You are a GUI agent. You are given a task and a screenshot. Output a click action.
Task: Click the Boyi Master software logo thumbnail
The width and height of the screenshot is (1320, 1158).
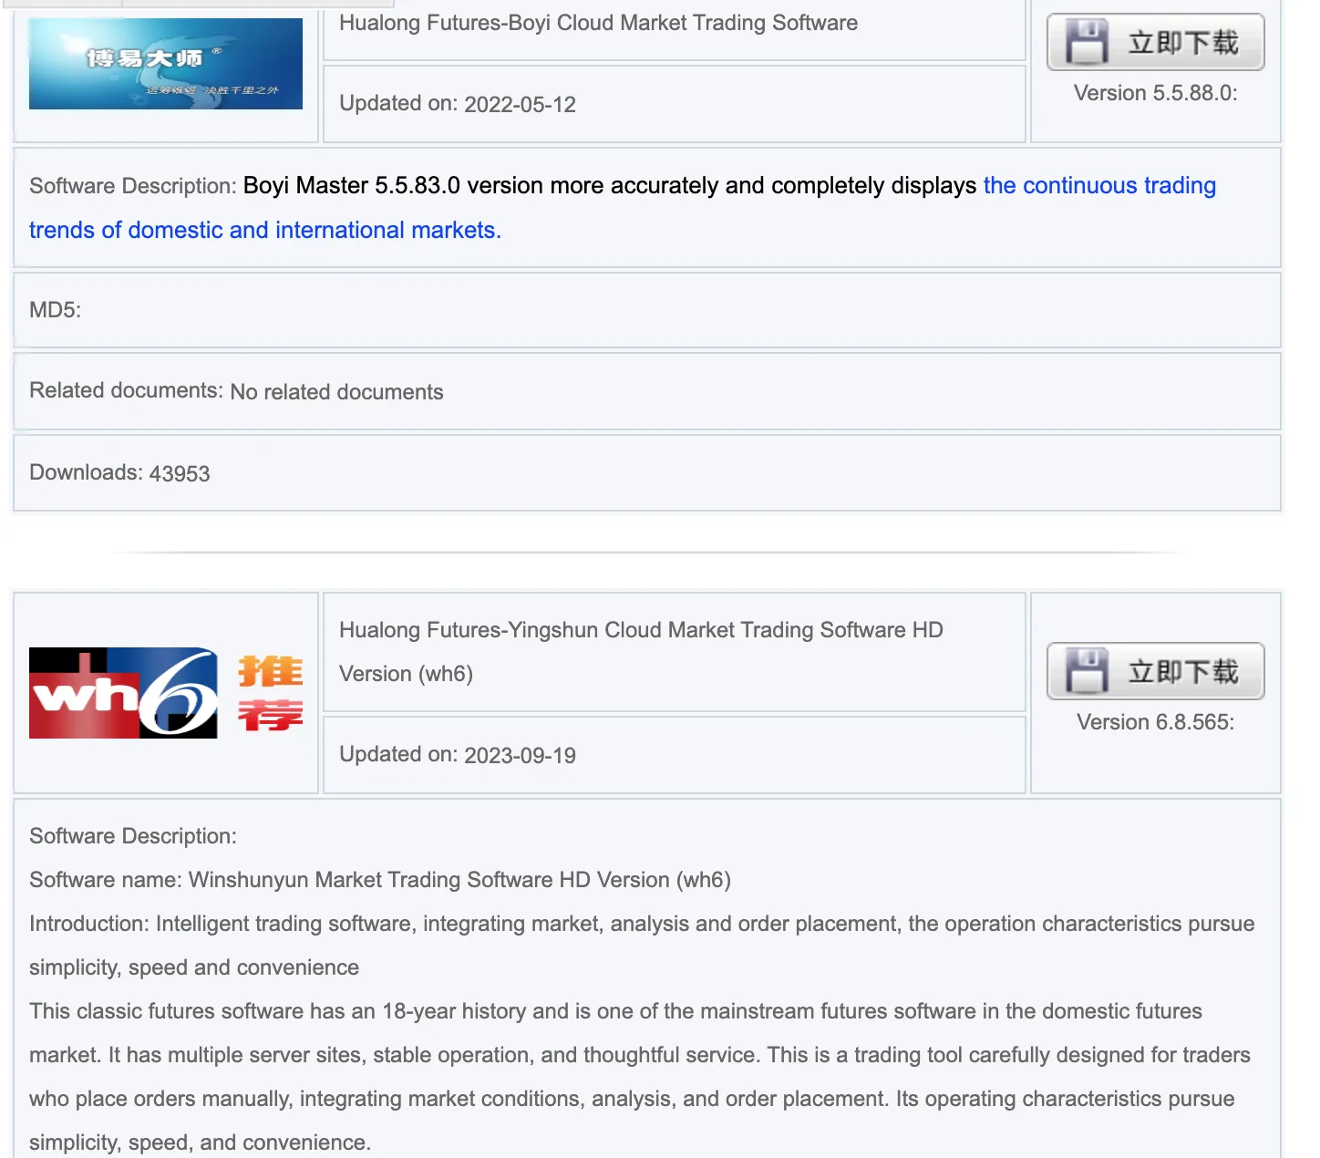166,64
